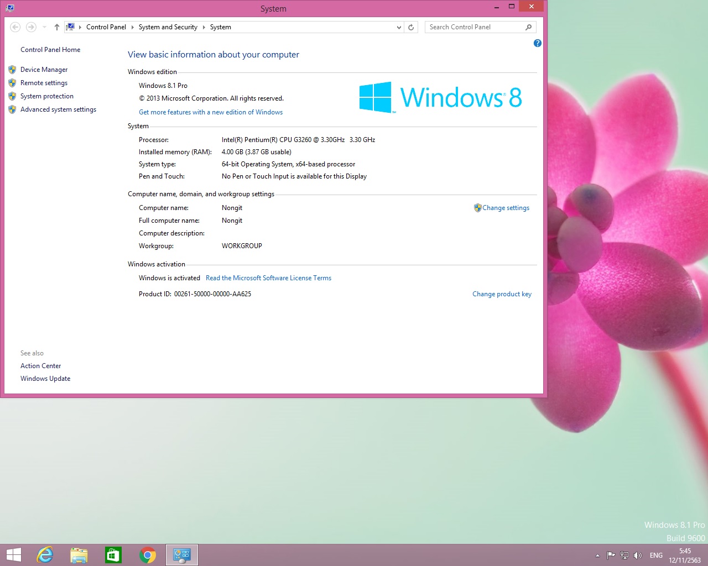
Task: Click the installed memory value 4.00 GB
Action: (x=256, y=152)
